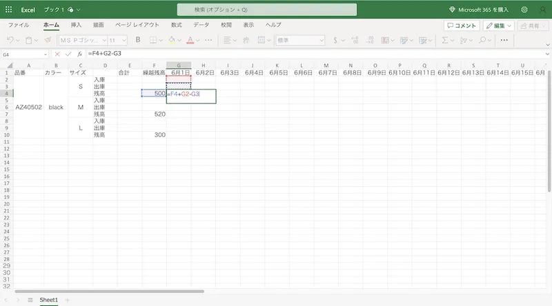552x306 pixels.
Task: Open more font options ellipsis
Action: point(208,40)
